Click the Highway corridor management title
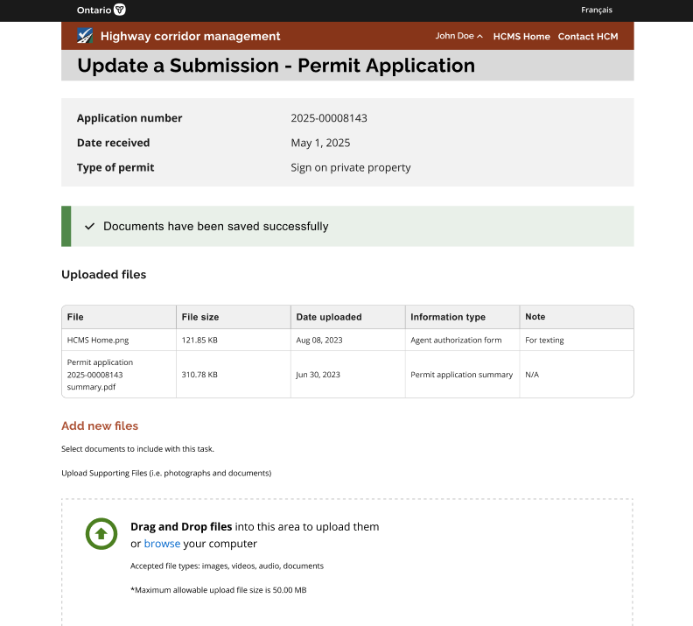The width and height of the screenshot is (693, 626). [190, 36]
